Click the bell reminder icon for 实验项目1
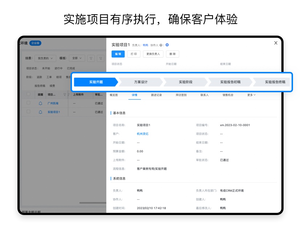301x227 pixels. coord(40,112)
